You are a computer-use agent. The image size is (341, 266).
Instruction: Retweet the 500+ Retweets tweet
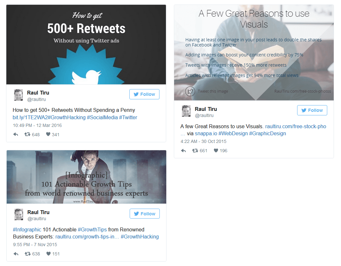click(x=28, y=134)
